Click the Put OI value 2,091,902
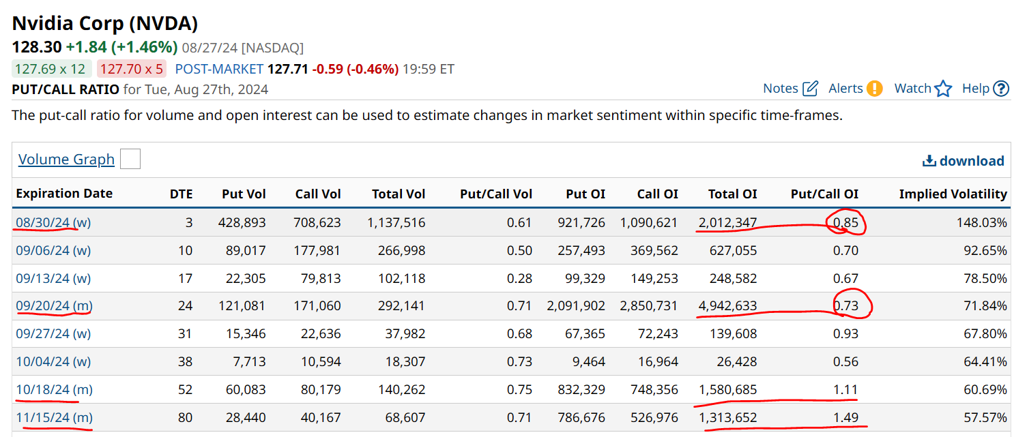Screen dimensions: 1014x437 [576, 306]
